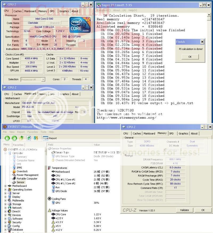Open SPD tab in Memory CPU-Z window
The height and width of the screenshot is (233, 213).
pyautogui.click(x=171, y=133)
